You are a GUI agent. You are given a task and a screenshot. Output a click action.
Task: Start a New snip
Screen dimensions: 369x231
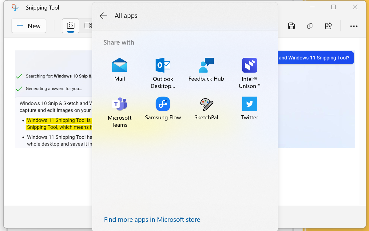tap(29, 26)
